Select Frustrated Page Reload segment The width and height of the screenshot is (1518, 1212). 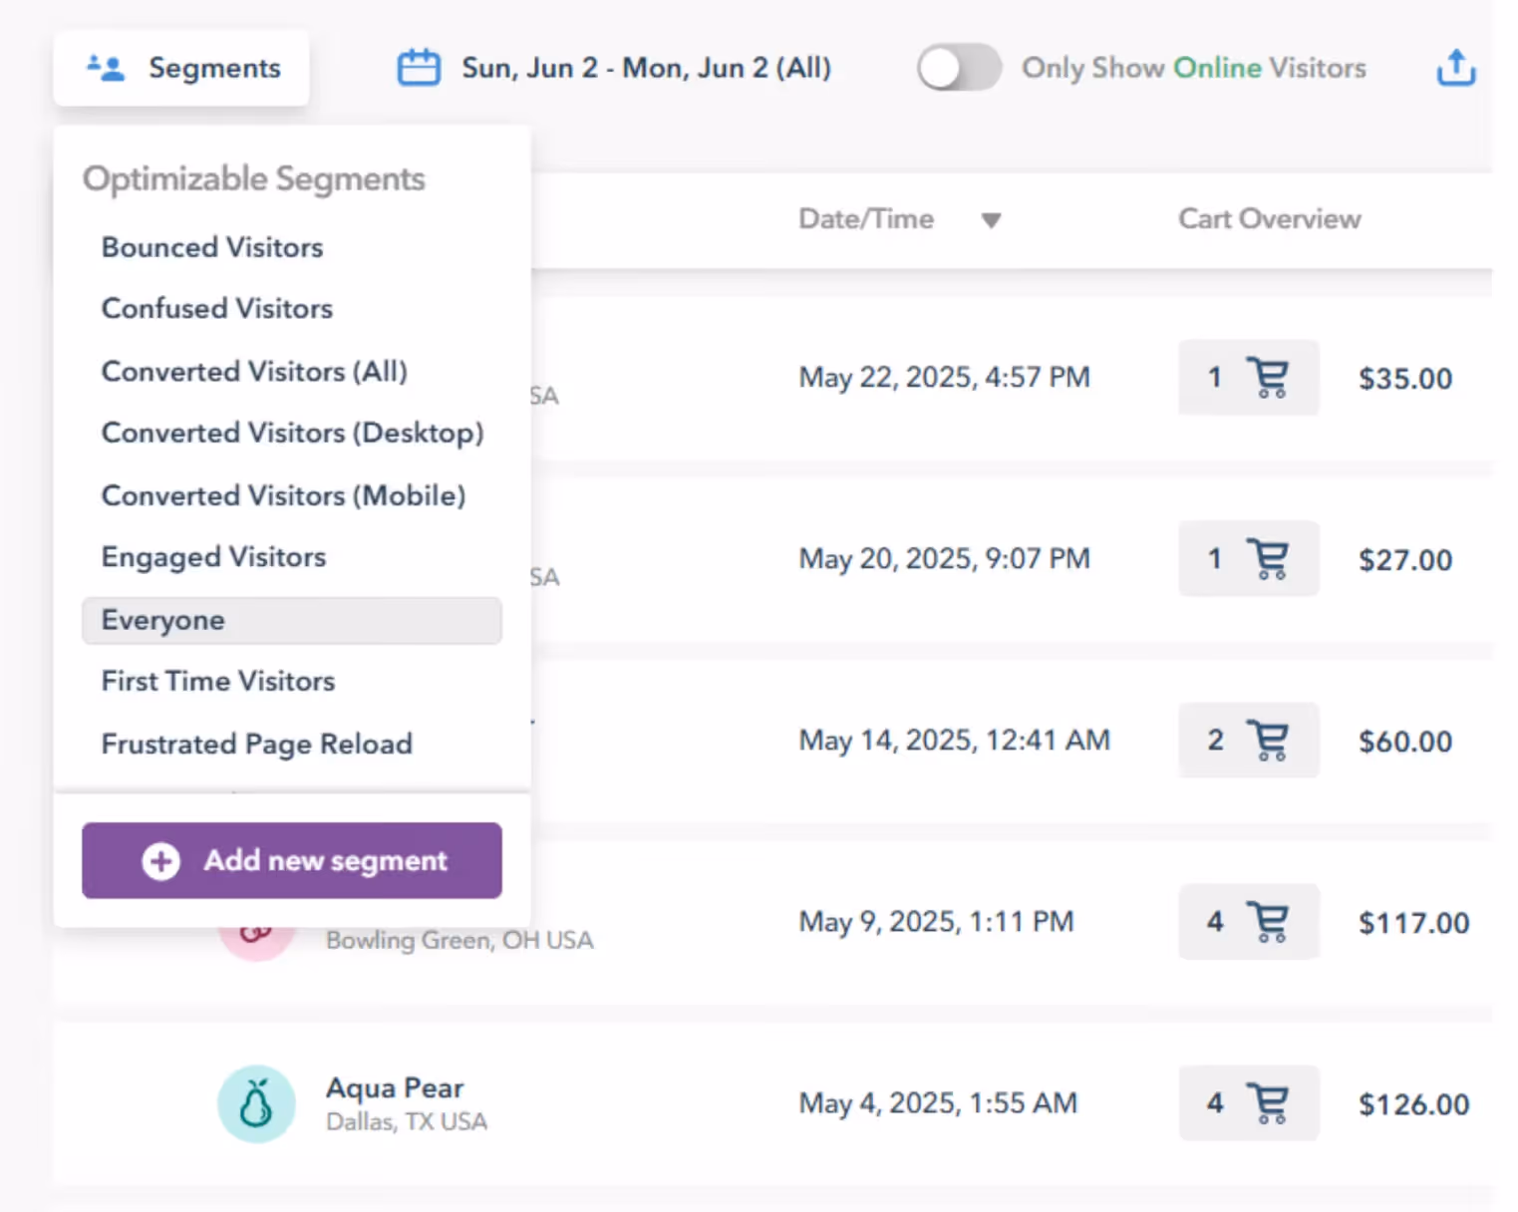[256, 745]
